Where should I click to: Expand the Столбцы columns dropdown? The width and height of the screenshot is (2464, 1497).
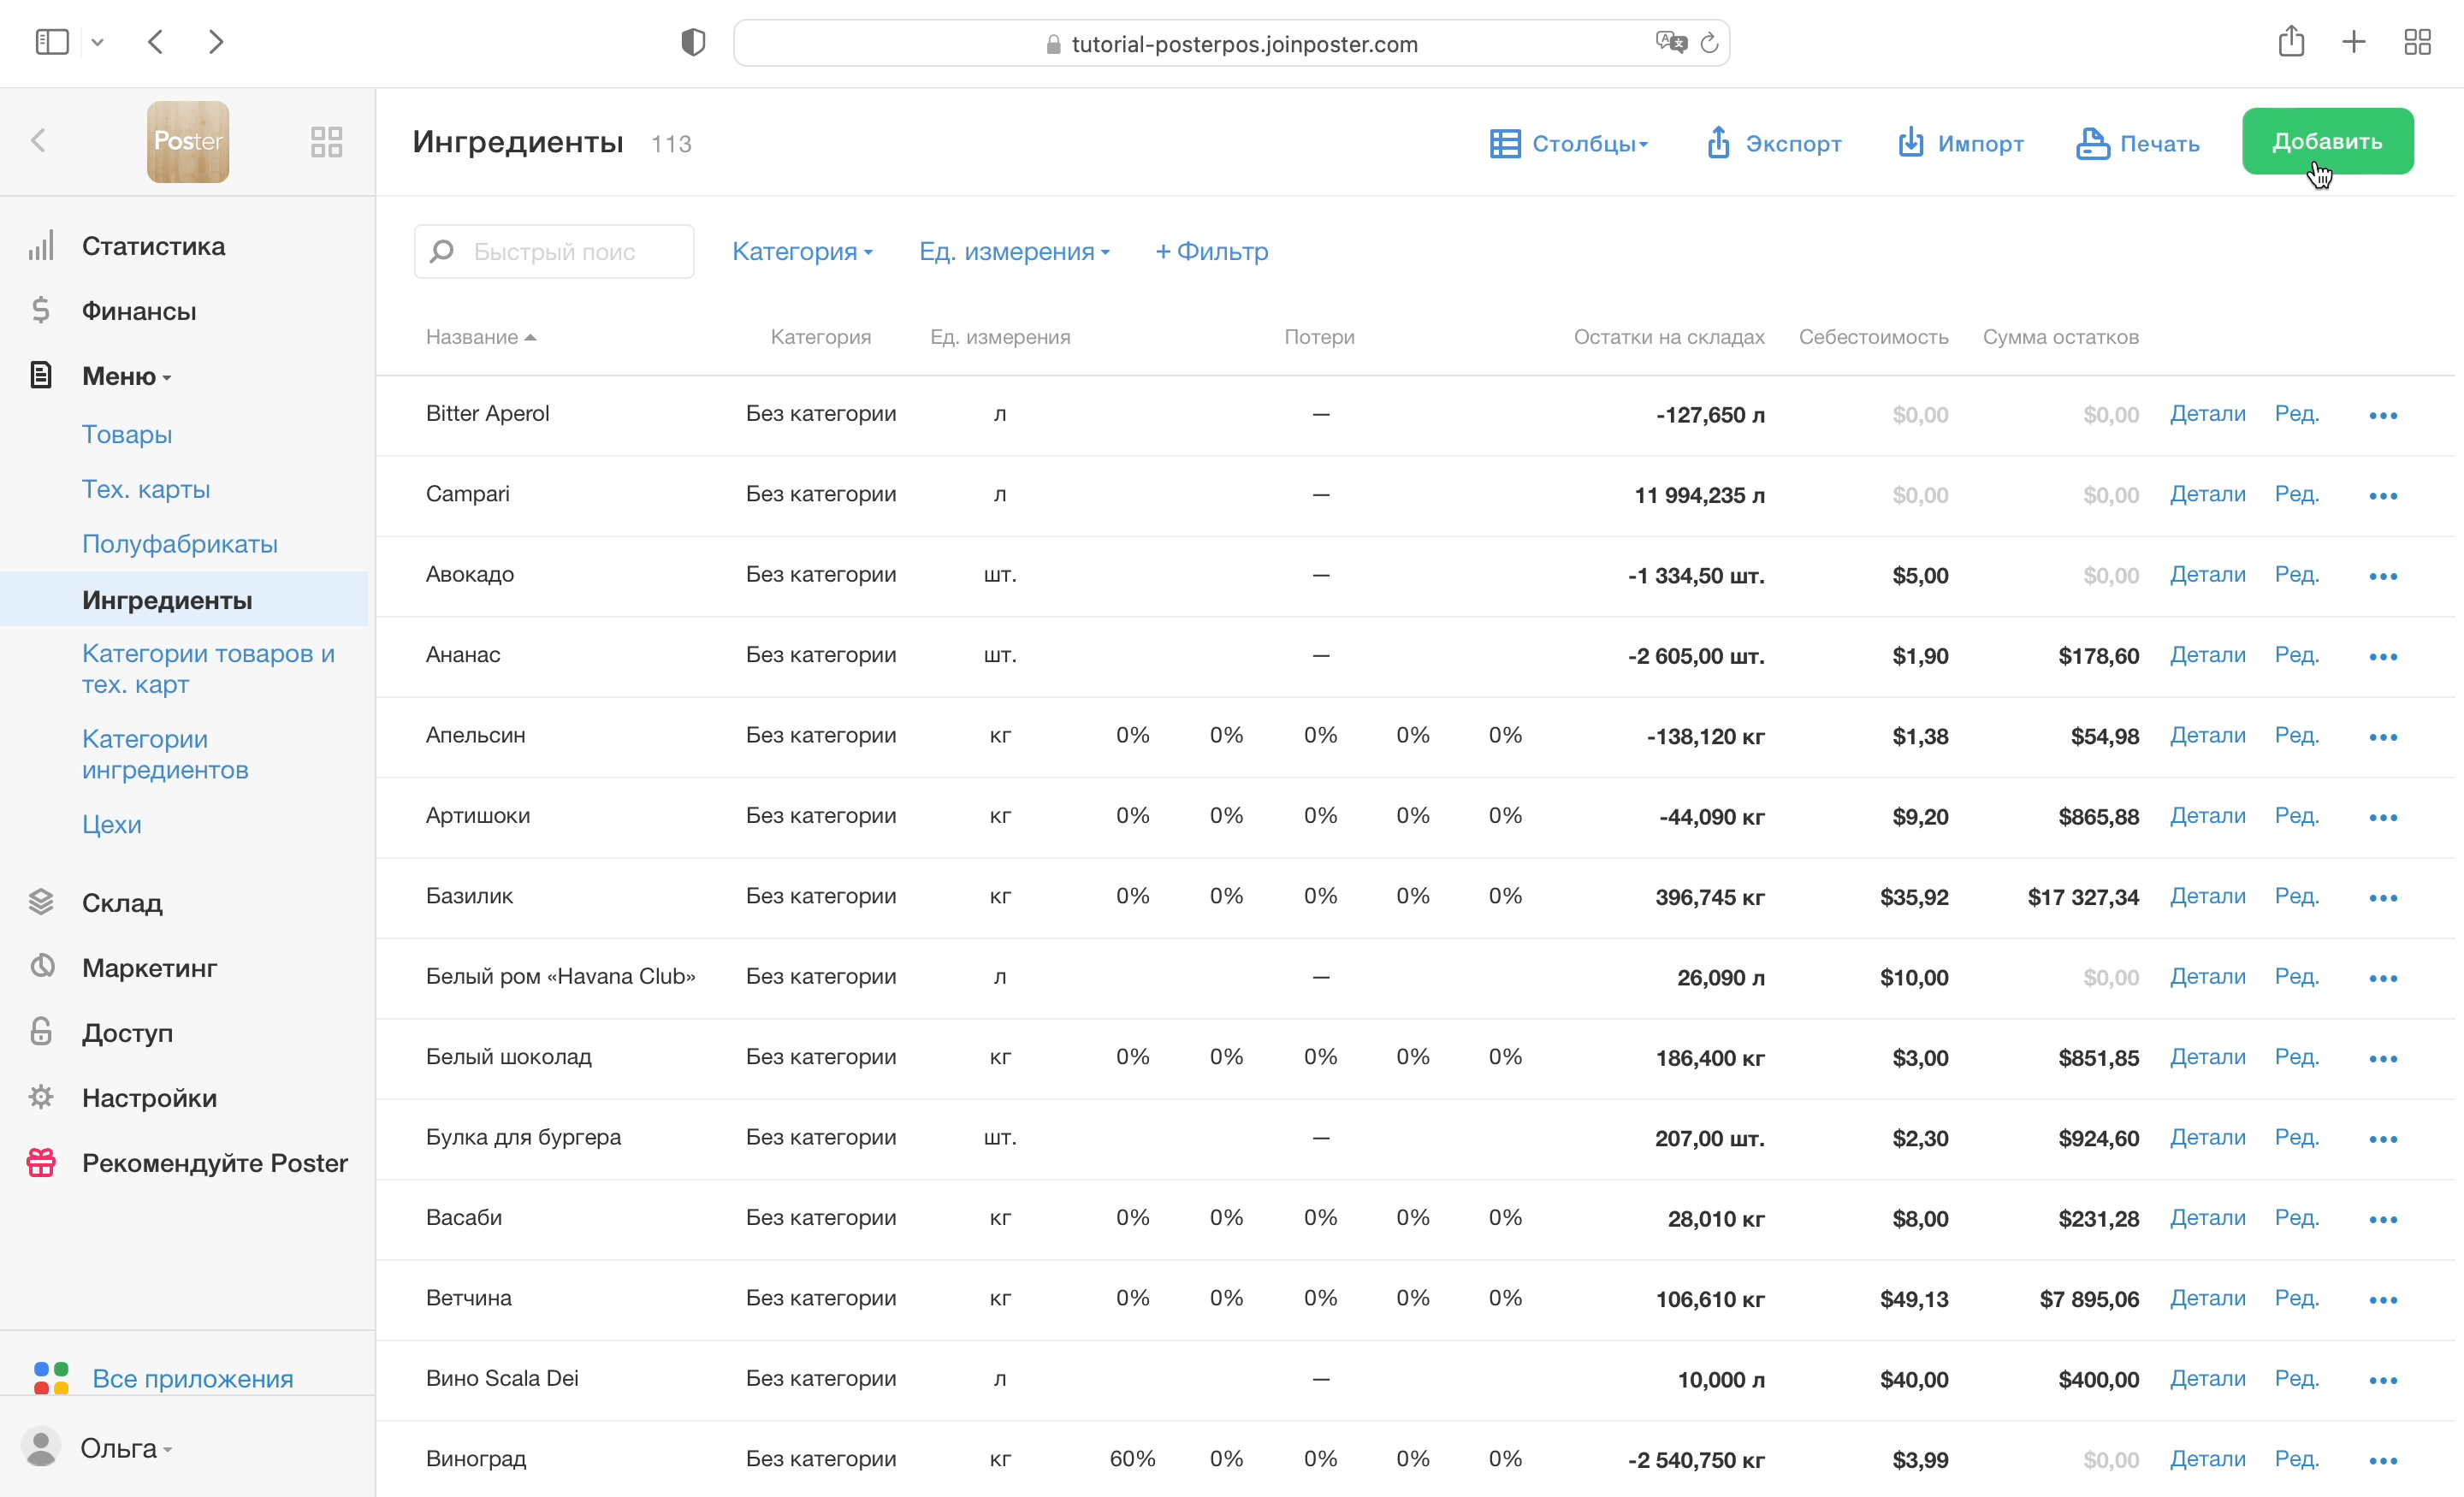click(x=1569, y=143)
